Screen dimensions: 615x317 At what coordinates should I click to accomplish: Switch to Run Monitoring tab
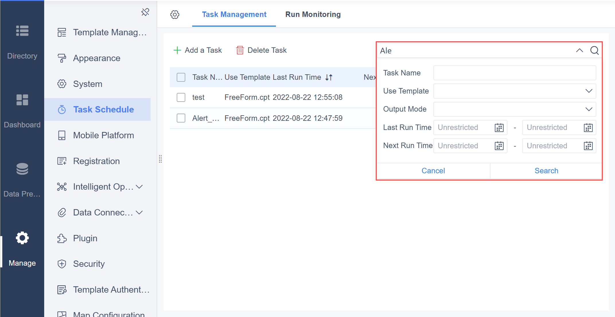tap(313, 14)
